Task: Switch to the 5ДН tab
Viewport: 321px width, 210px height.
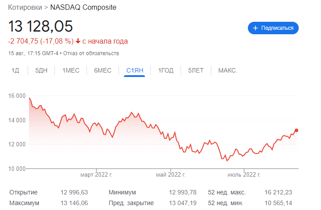Action: tap(41, 70)
